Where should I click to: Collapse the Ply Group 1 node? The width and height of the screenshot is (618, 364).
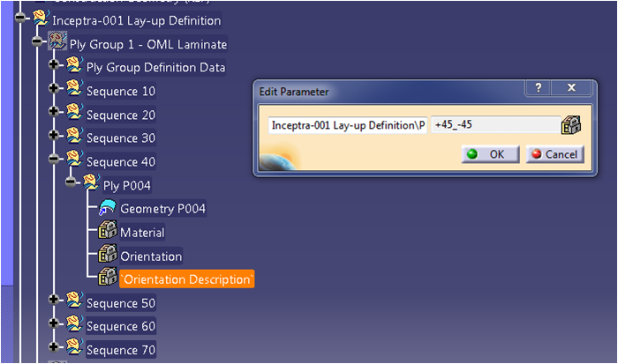[x=37, y=42]
